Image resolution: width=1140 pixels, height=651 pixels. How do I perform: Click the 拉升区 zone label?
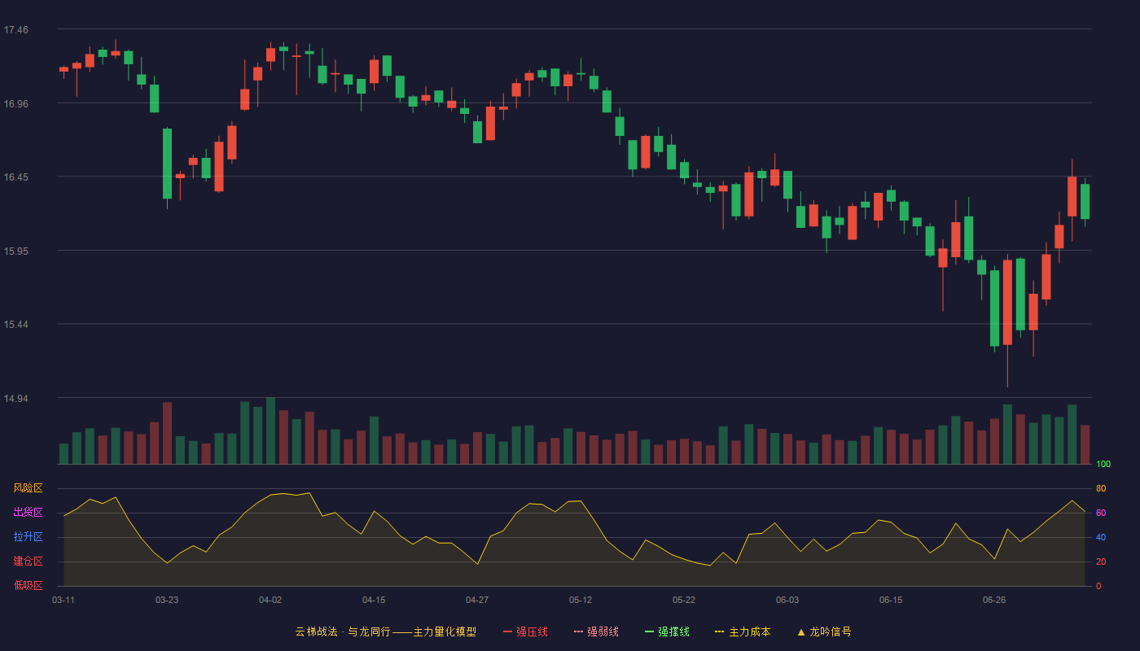(x=28, y=537)
